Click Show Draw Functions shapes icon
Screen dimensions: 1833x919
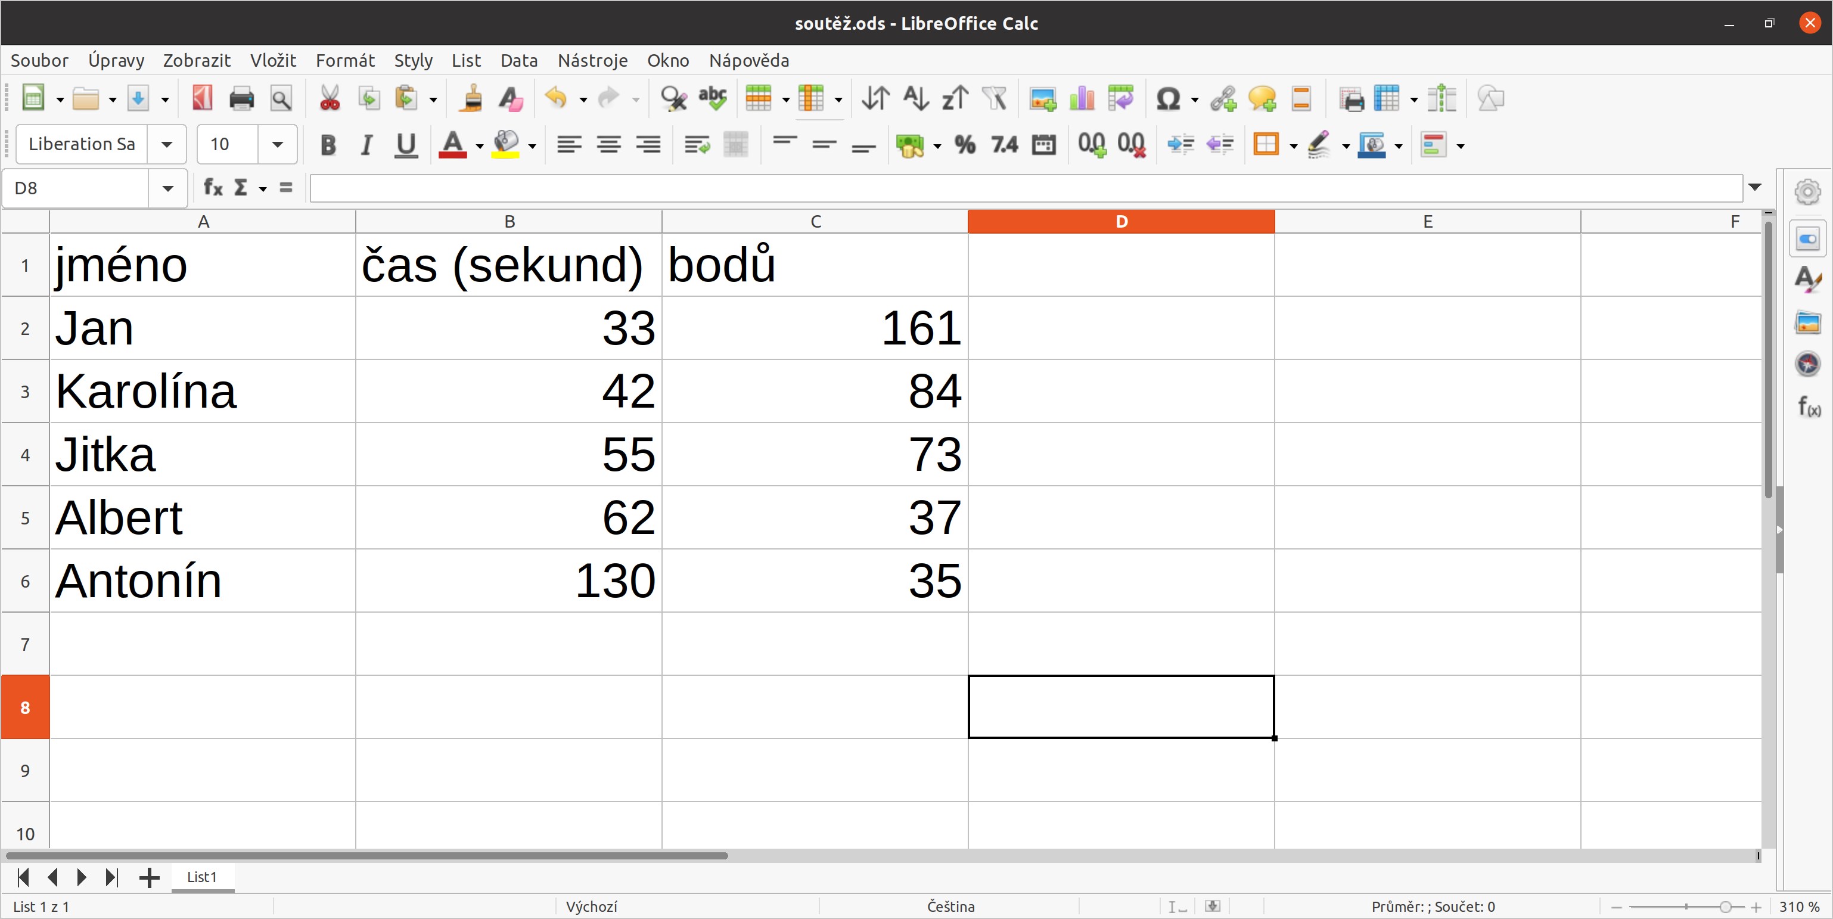coord(1491,98)
